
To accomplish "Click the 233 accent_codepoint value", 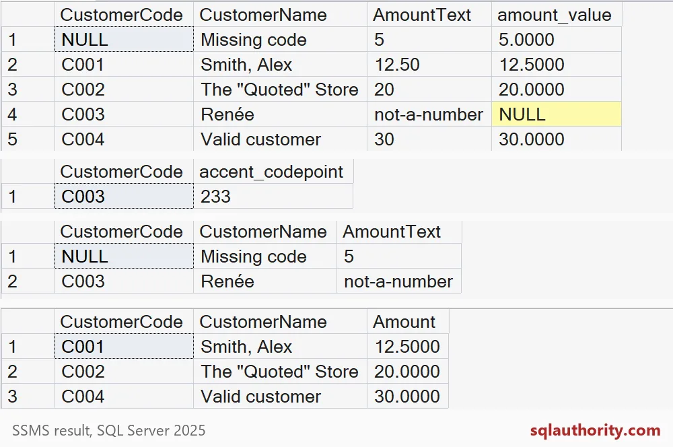I will tap(273, 196).
